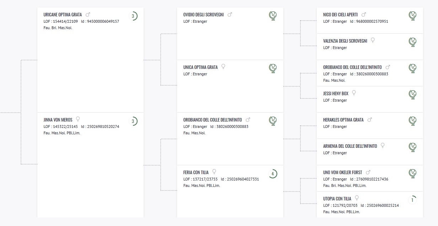The height and width of the screenshot is (226, 438).
Task: Click globe icon beside Uno Vom Okeler Forst
Action: coord(412,174)
